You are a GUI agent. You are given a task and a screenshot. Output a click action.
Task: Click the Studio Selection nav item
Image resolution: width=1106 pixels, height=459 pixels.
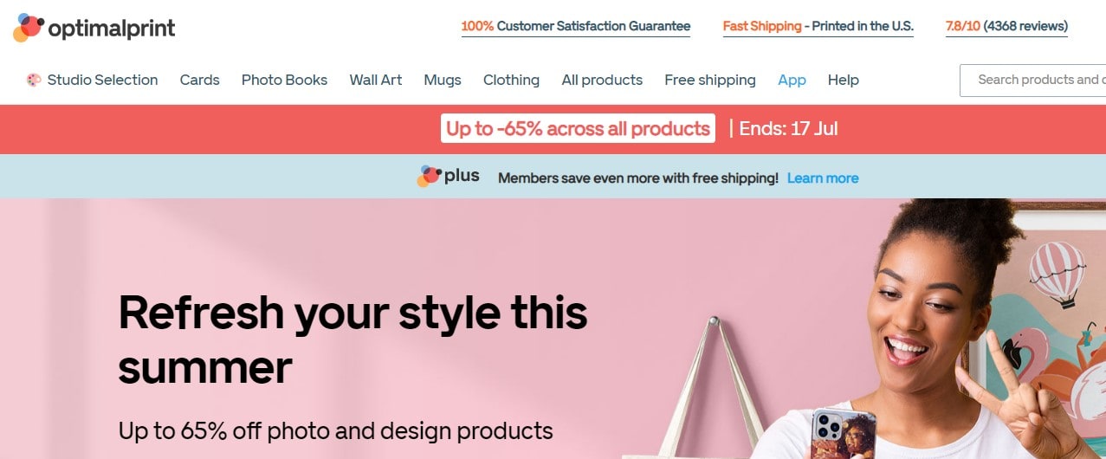(102, 81)
